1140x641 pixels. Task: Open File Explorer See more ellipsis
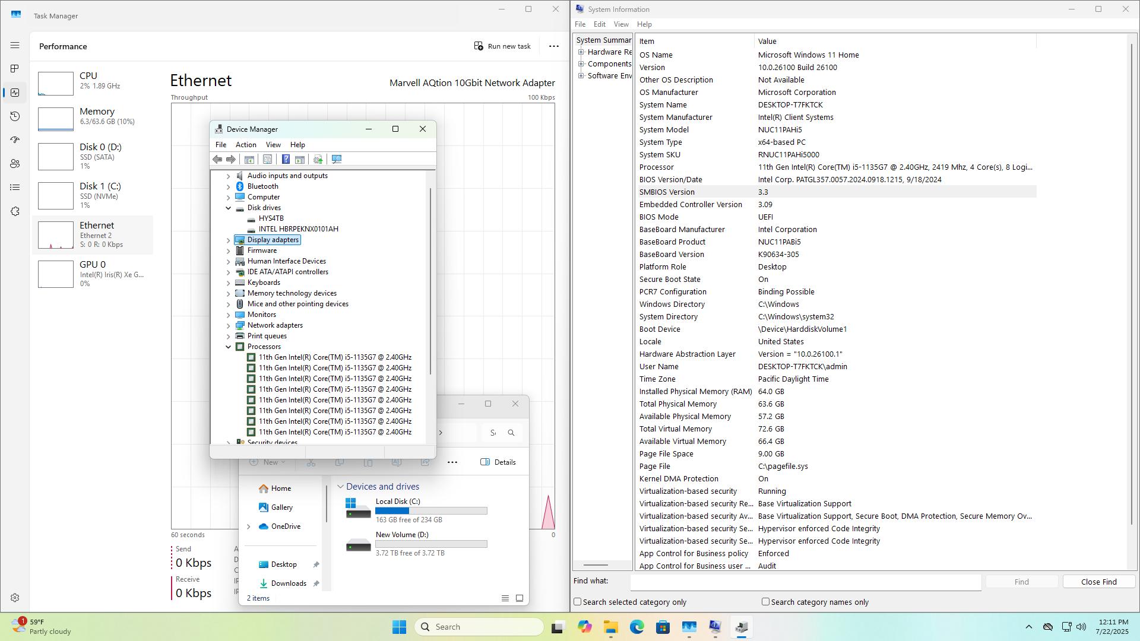click(452, 462)
